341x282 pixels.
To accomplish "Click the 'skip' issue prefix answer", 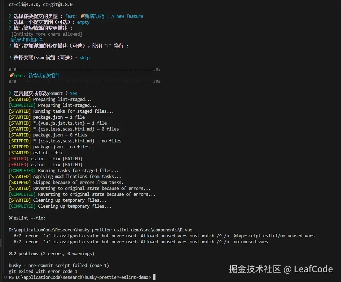I will (x=85, y=58).
